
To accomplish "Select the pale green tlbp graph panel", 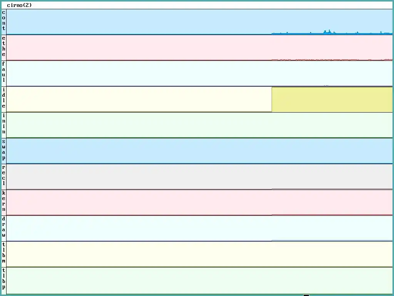I will coord(199,281).
